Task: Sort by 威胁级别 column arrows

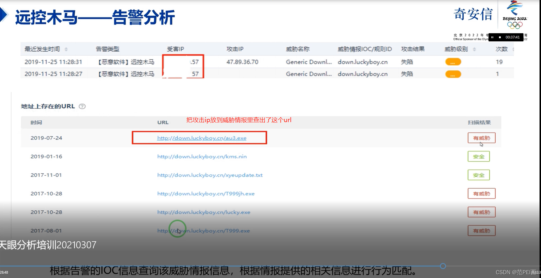Action: (x=475, y=49)
